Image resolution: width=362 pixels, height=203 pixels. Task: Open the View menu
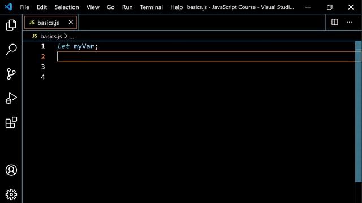pos(93,7)
